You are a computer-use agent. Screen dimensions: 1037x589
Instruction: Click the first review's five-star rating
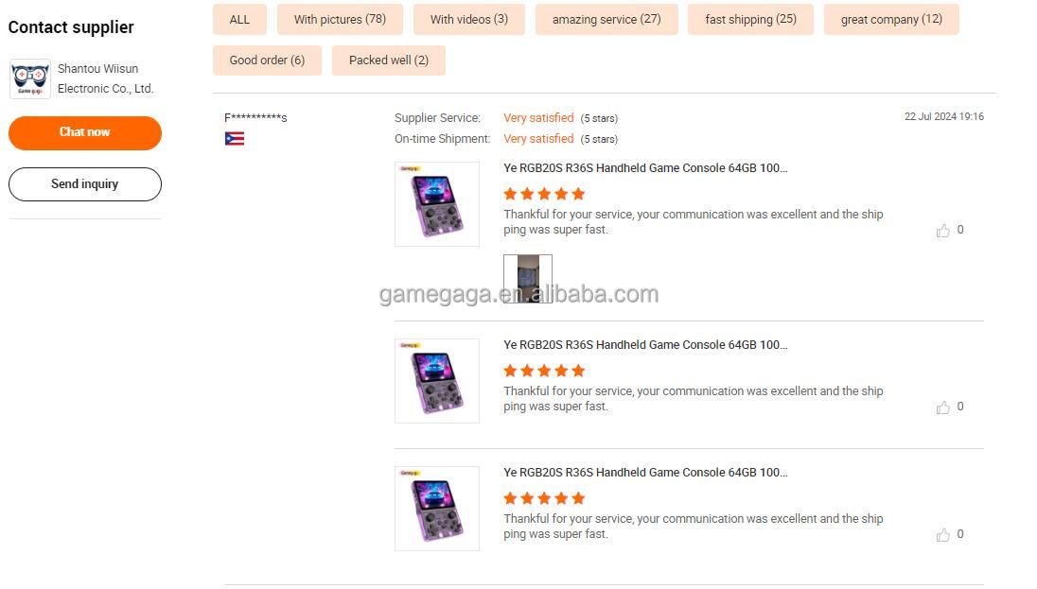(x=544, y=194)
